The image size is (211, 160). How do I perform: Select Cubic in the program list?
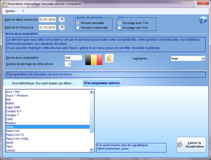pyautogui.click(x=48, y=119)
